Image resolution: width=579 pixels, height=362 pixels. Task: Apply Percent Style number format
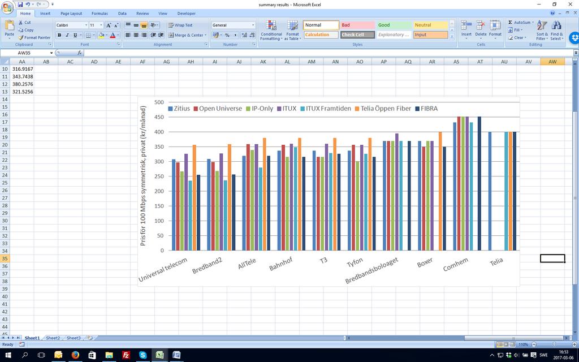[227, 35]
